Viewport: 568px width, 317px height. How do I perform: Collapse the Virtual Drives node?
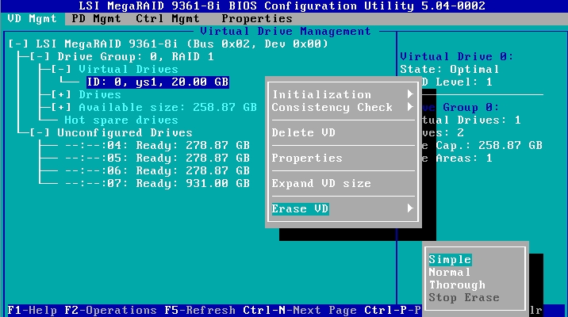click(x=61, y=70)
